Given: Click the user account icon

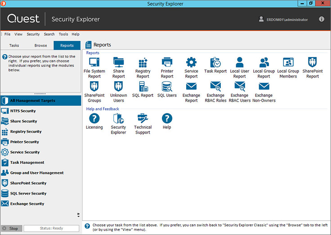Looking at the screenshot, I should [261, 19].
